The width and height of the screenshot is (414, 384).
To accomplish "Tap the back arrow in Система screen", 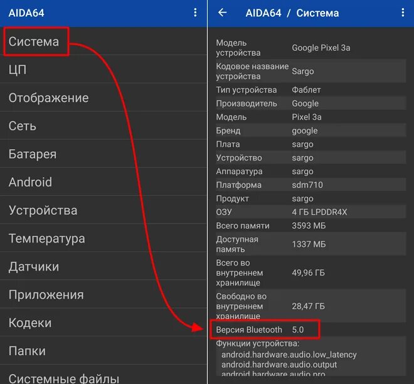I will [223, 13].
